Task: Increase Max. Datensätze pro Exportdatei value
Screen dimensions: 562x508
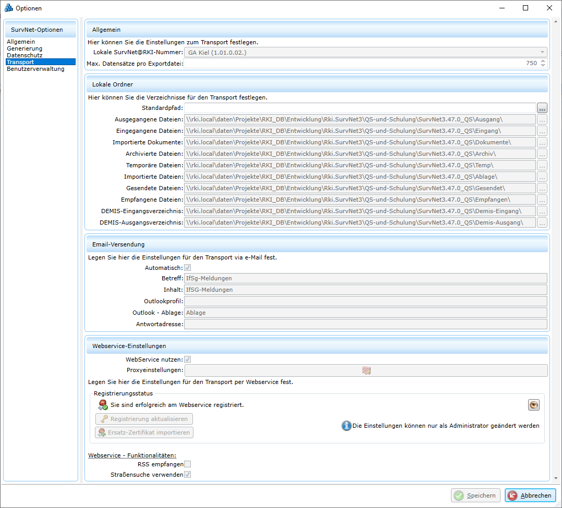Action: click(543, 60)
